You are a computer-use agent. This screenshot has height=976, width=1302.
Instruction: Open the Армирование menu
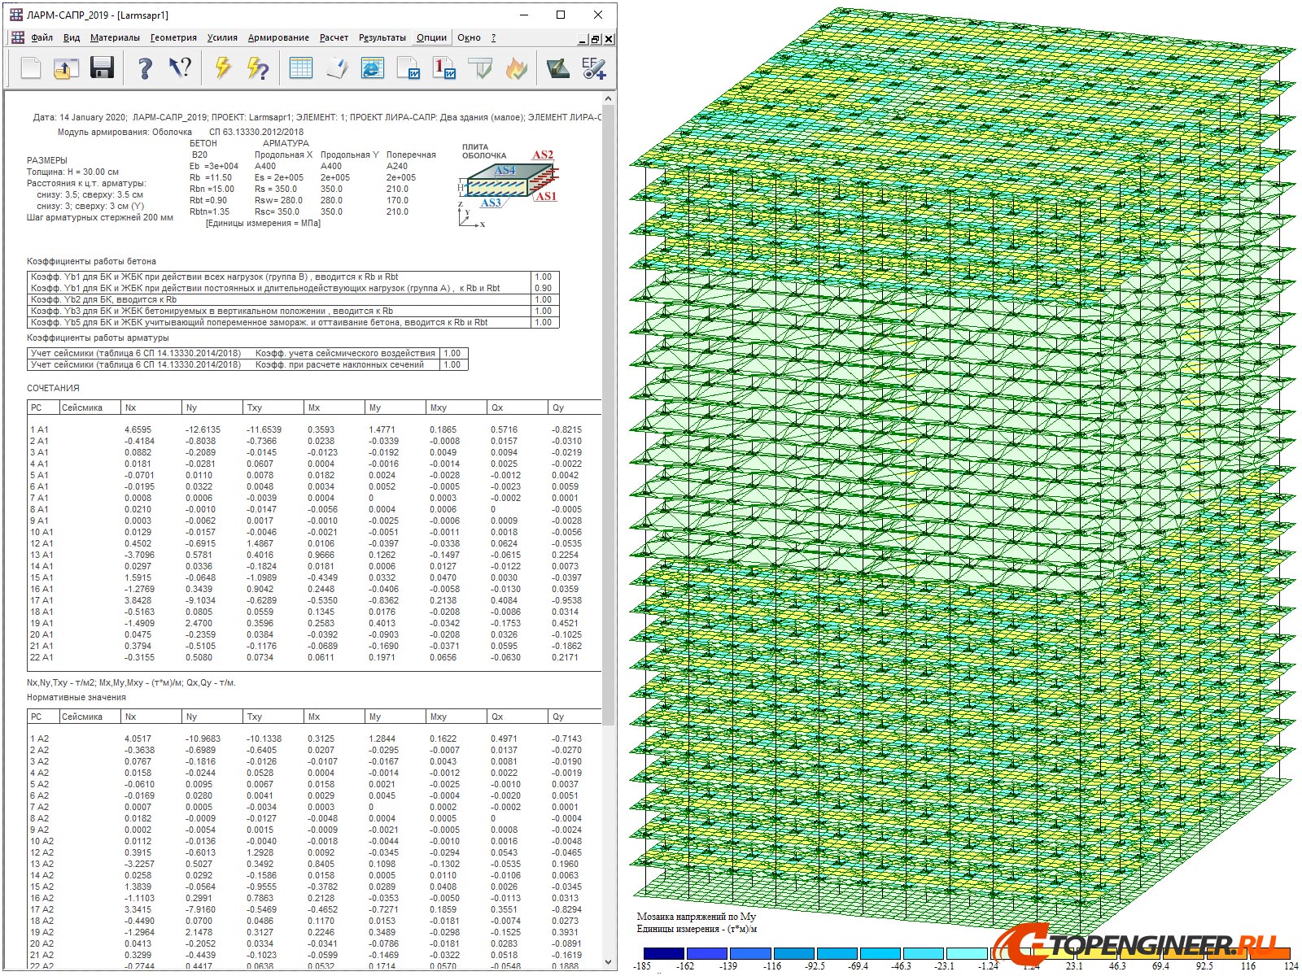tap(278, 37)
